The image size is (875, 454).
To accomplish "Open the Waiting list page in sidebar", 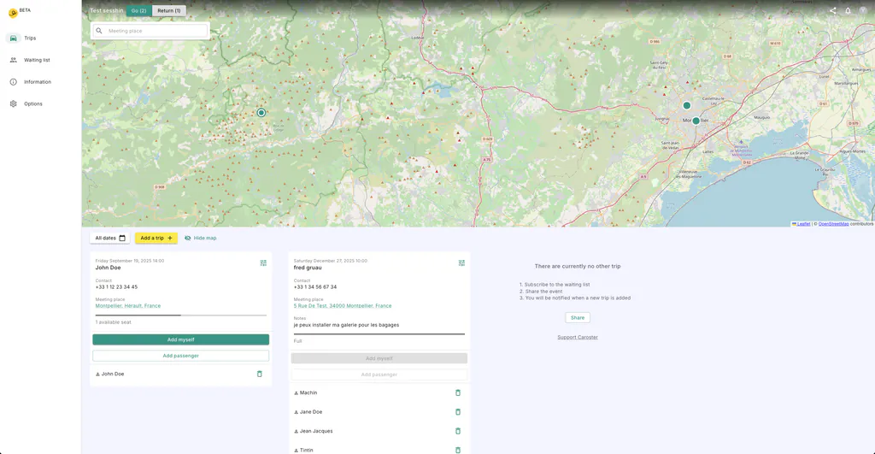I will [x=37, y=60].
